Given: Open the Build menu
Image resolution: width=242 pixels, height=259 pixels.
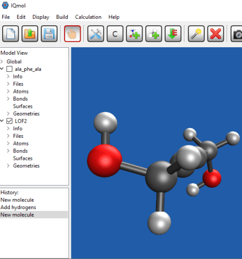Looking at the screenshot, I should (x=62, y=17).
